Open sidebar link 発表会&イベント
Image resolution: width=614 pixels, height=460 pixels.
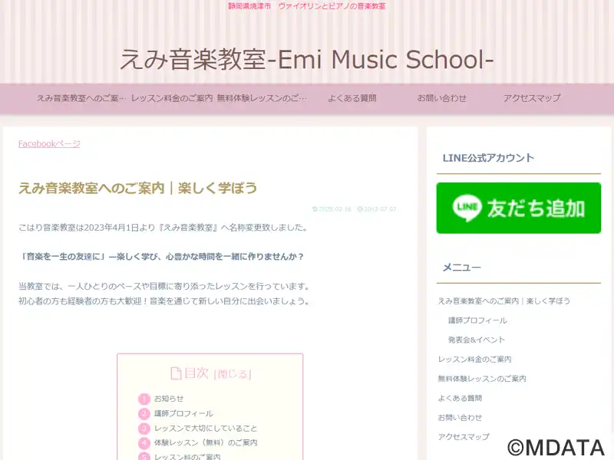(477, 340)
